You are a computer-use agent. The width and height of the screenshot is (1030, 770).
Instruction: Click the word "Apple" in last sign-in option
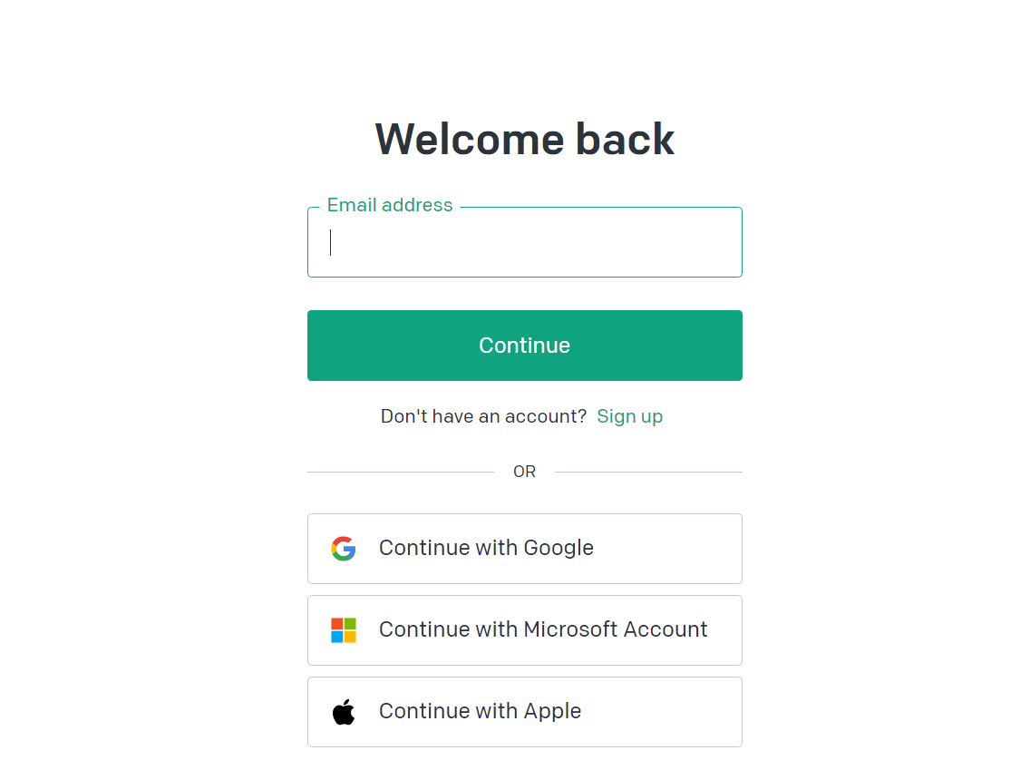tap(552, 712)
